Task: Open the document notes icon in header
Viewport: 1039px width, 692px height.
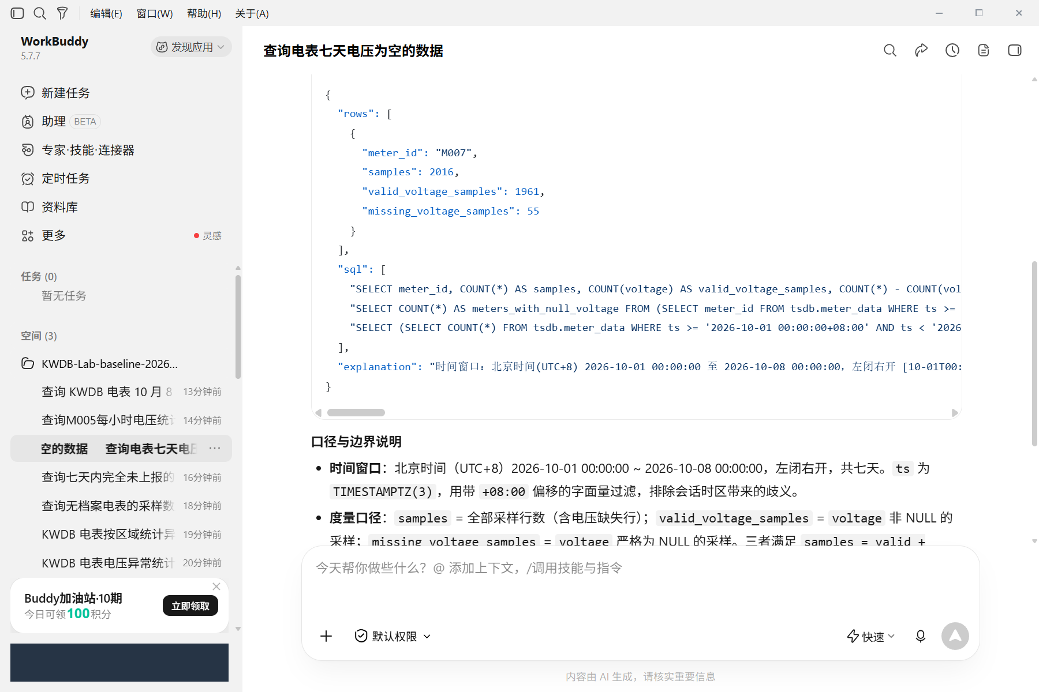Action: (984, 50)
